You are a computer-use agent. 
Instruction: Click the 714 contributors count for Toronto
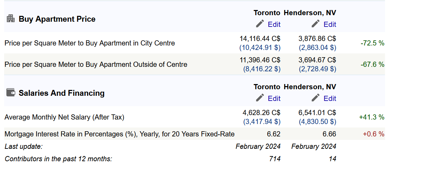[x=275, y=159]
